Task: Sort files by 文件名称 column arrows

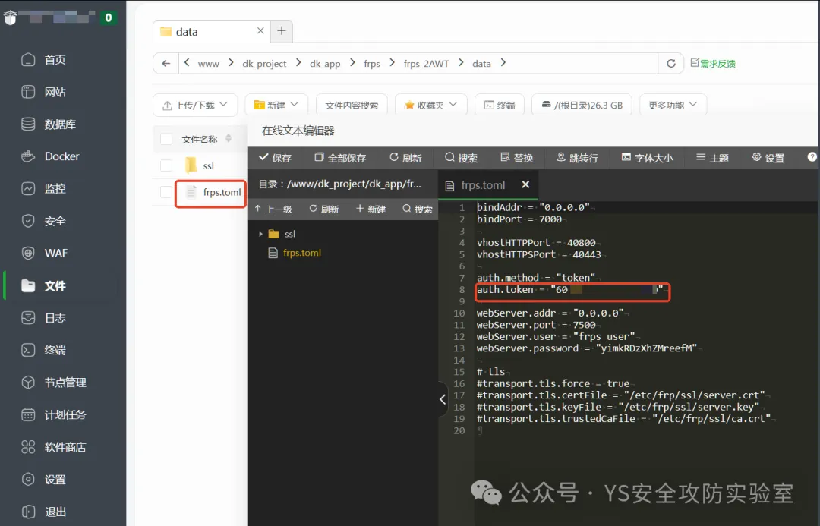Action: (229, 139)
